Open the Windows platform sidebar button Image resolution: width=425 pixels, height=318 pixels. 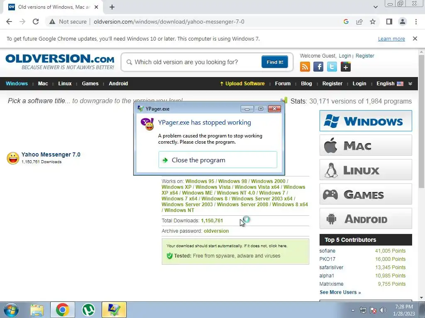click(366, 120)
